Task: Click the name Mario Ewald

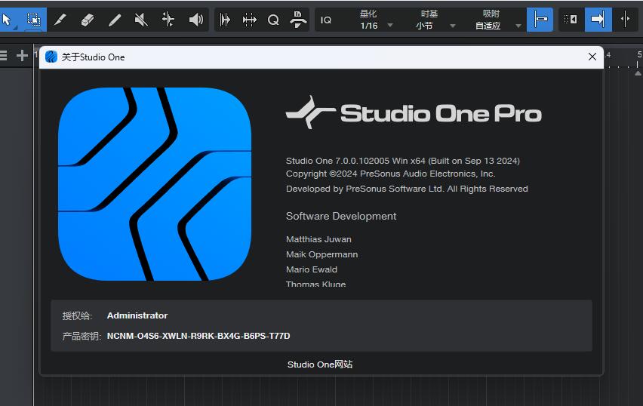Action: tap(312, 269)
